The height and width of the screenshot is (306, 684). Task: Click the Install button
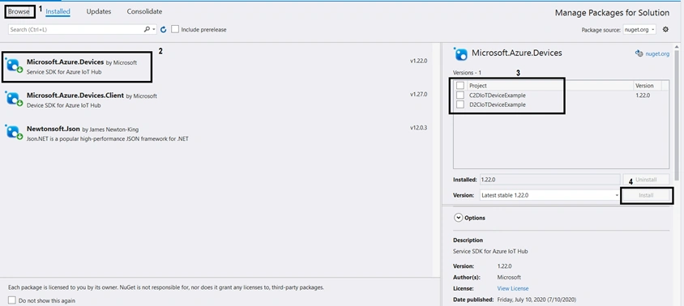click(x=646, y=195)
